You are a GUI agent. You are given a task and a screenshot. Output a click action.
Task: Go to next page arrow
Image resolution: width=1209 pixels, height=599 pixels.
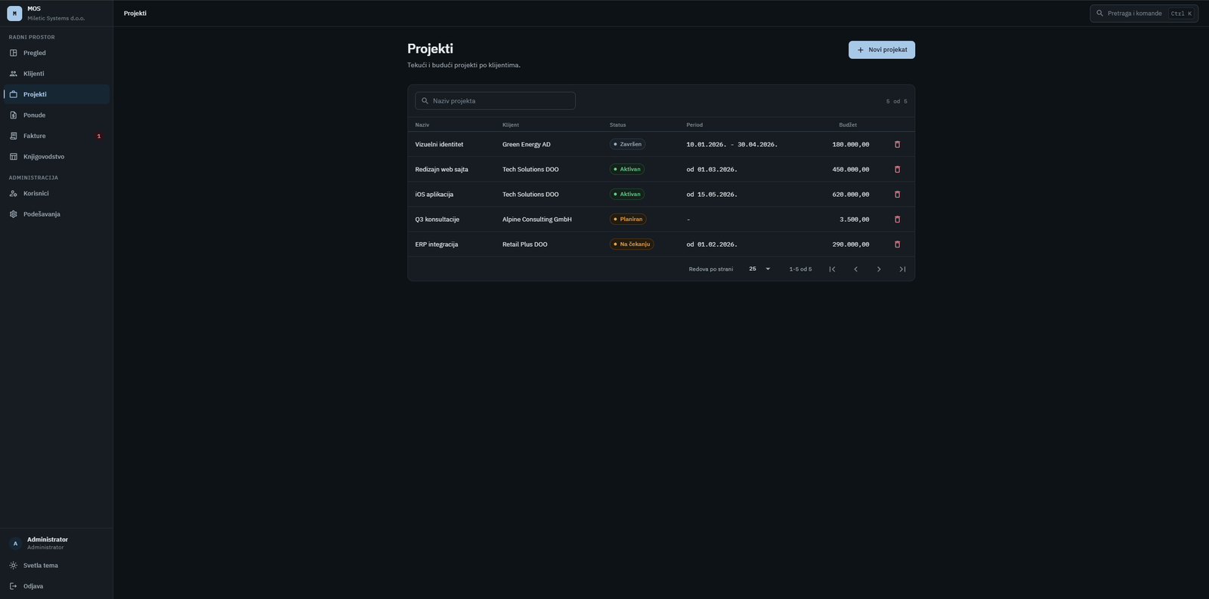point(879,269)
